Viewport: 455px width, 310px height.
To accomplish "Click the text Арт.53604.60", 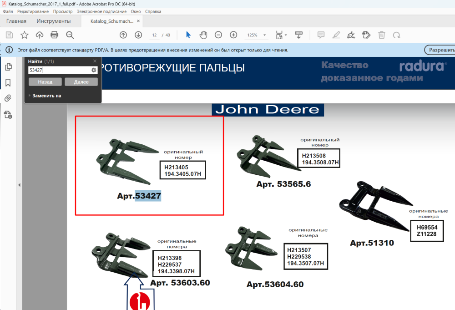I will [x=275, y=284].
